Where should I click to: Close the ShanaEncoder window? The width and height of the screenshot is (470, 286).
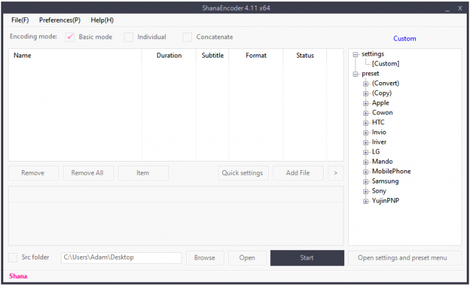(460, 9)
